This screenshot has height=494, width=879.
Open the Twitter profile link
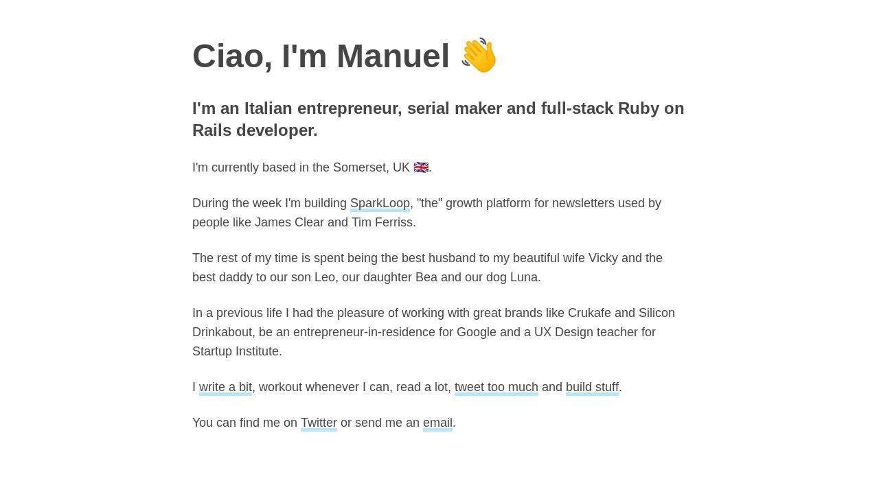tap(319, 423)
